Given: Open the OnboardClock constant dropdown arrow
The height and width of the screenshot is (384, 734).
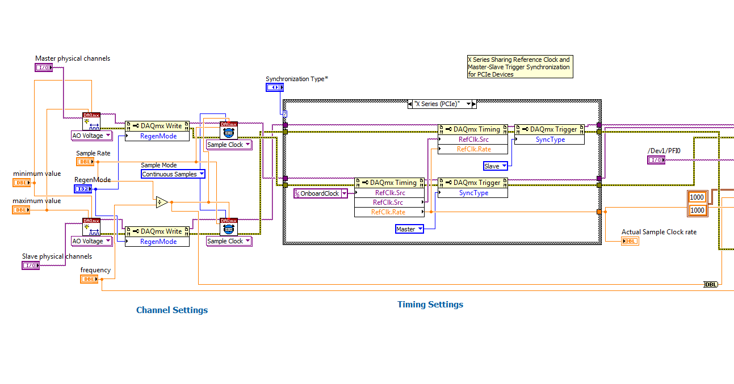Looking at the screenshot, I should (x=344, y=193).
